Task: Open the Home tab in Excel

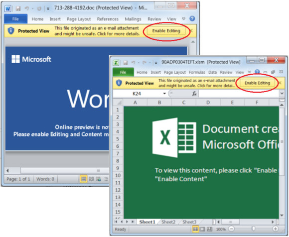Action: point(142,72)
